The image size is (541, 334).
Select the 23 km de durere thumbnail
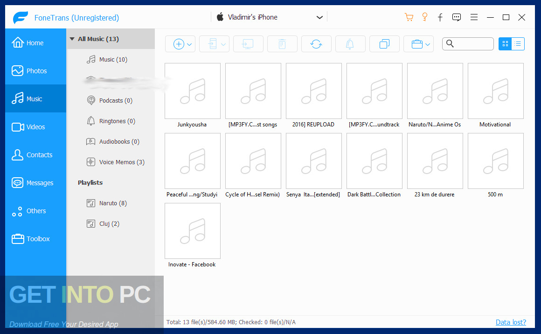(x=435, y=161)
